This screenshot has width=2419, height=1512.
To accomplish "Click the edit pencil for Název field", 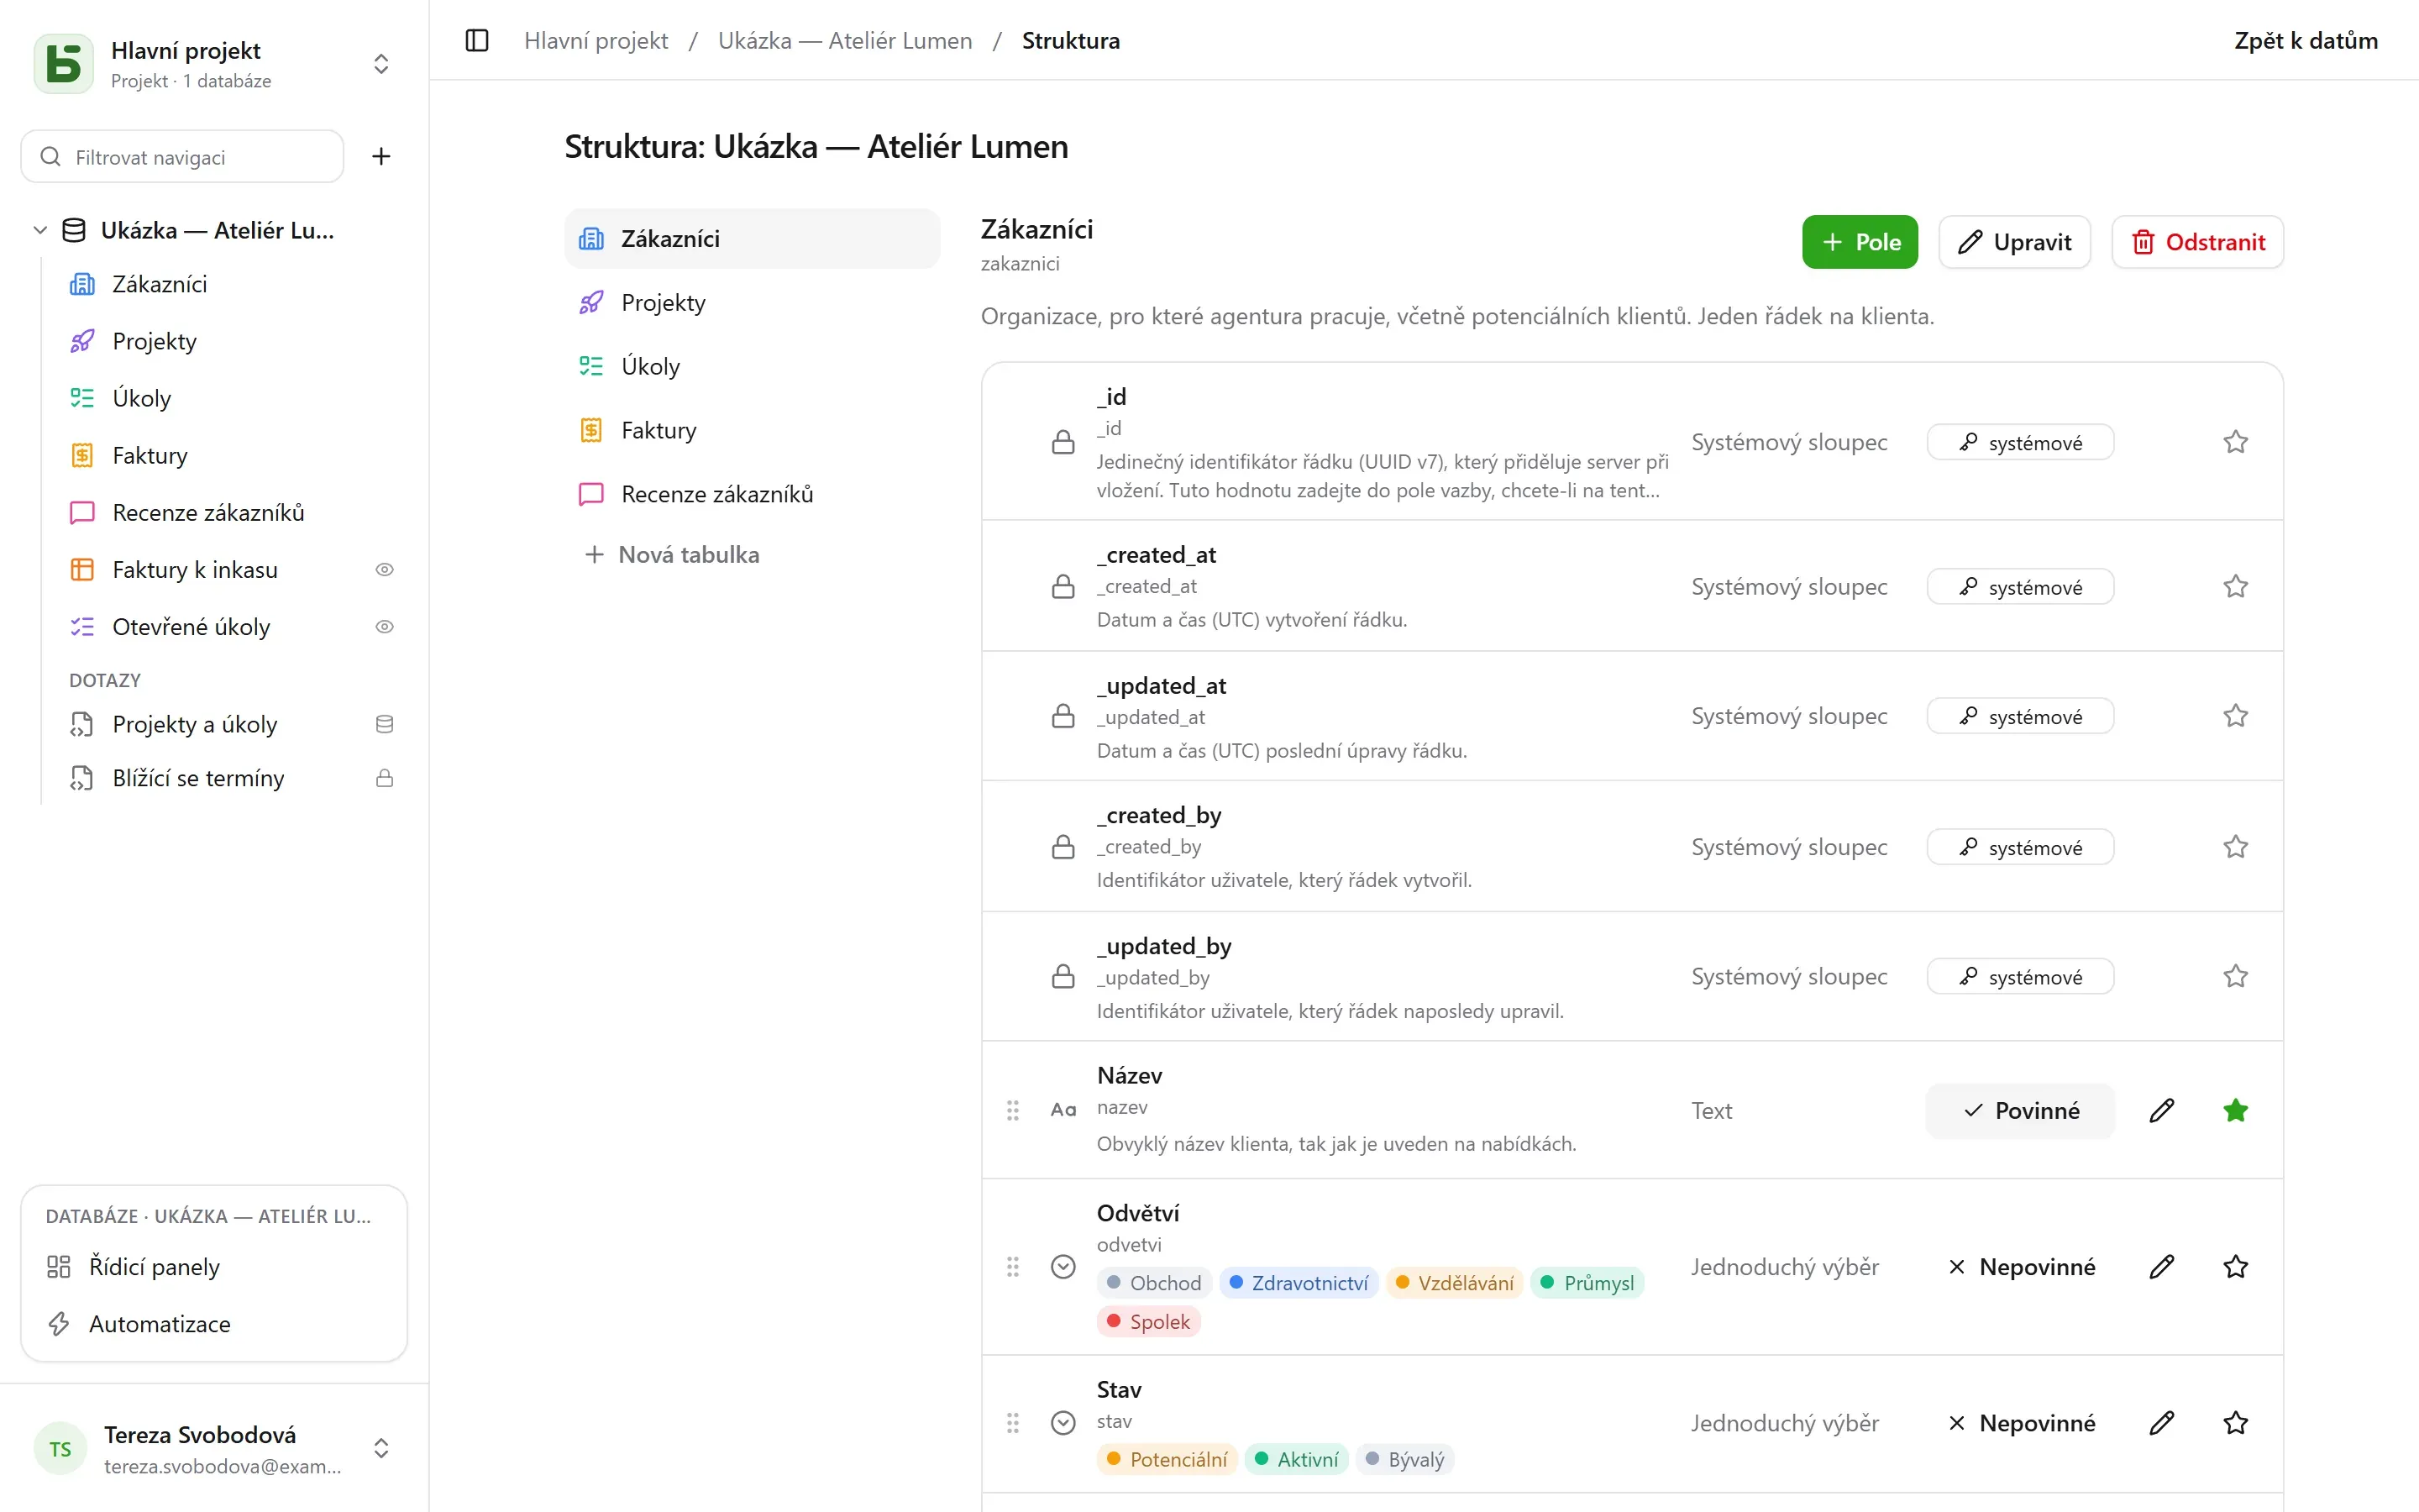I will [2161, 1110].
